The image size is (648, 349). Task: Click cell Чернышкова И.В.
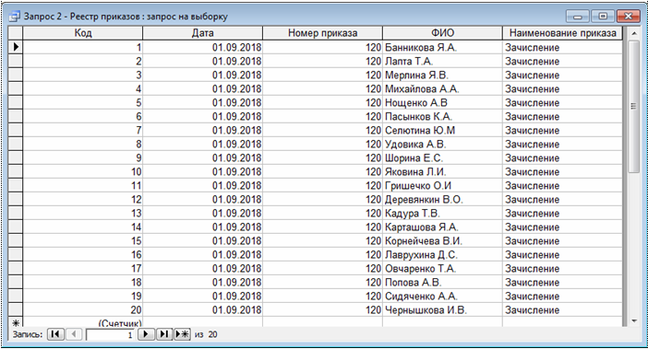(x=442, y=309)
